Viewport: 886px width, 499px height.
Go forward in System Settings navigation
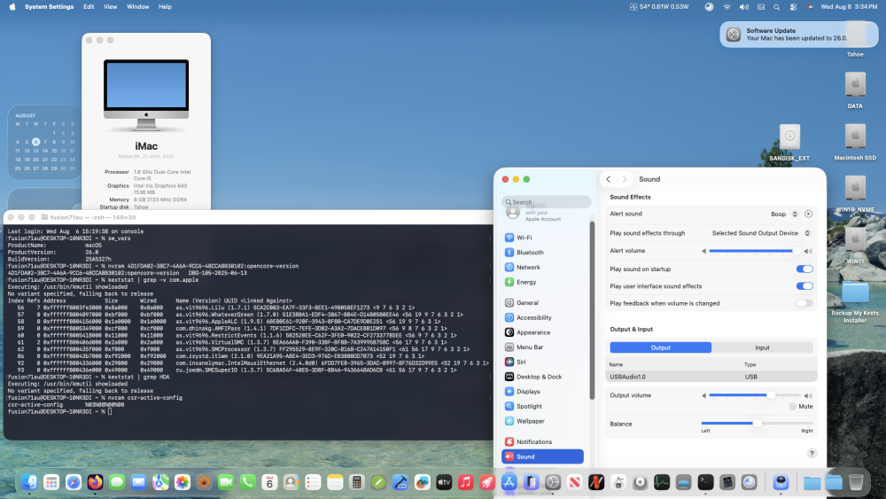pos(625,179)
